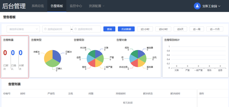Click blue 已解决 slice in 告警类型 pie
The image size is (229, 107).
(x=57, y=56)
